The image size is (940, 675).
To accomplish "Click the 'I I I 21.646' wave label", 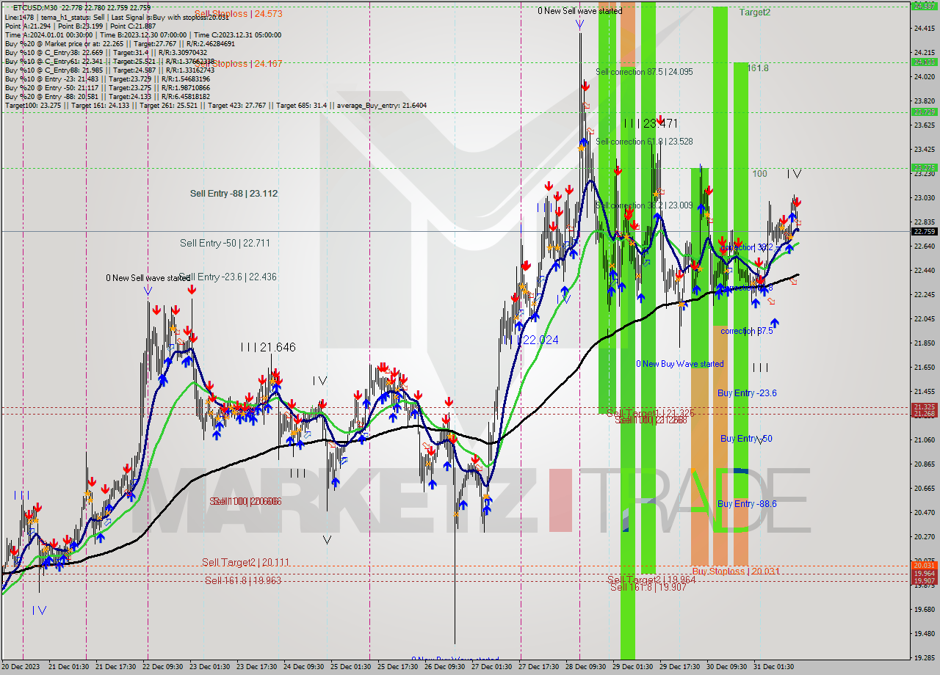I will pos(268,347).
